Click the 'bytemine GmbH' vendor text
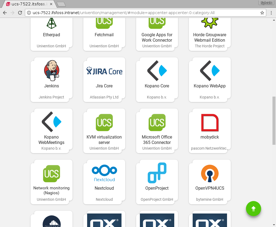This screenshot has width=276, height=227. point(210,199)
